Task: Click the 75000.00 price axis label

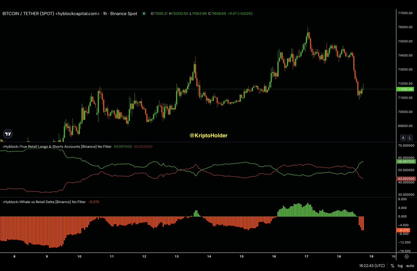Action: tap(405, 41)
